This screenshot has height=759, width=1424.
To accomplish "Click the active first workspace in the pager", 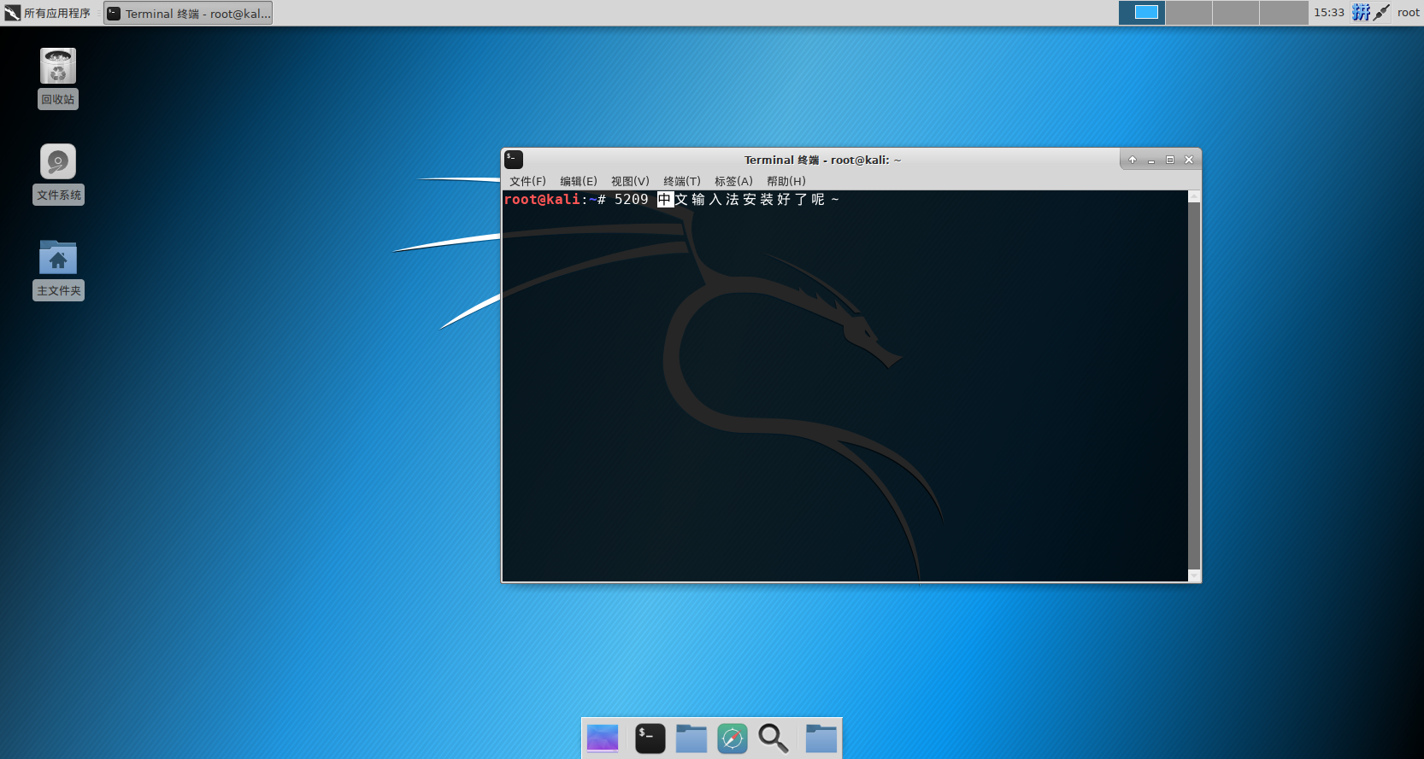I will point(1142,12).
